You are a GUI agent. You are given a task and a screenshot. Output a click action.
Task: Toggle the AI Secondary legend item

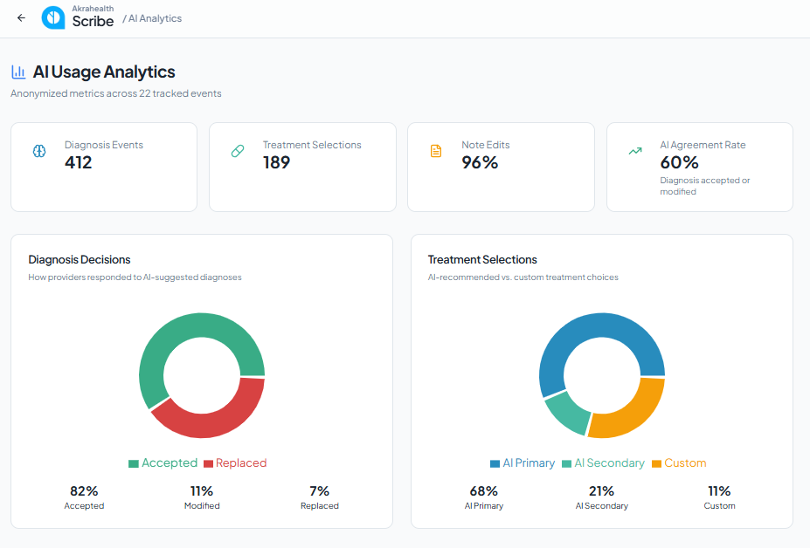603,462
